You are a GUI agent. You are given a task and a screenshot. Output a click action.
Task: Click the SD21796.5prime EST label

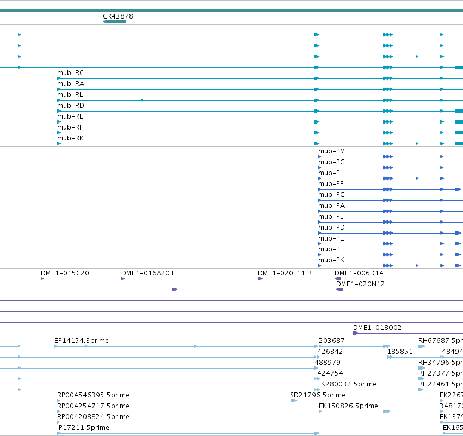coord(317,396)
